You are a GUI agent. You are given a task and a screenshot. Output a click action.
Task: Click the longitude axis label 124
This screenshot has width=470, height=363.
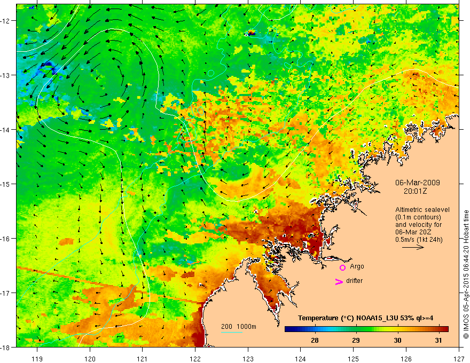tap(301, 359)
